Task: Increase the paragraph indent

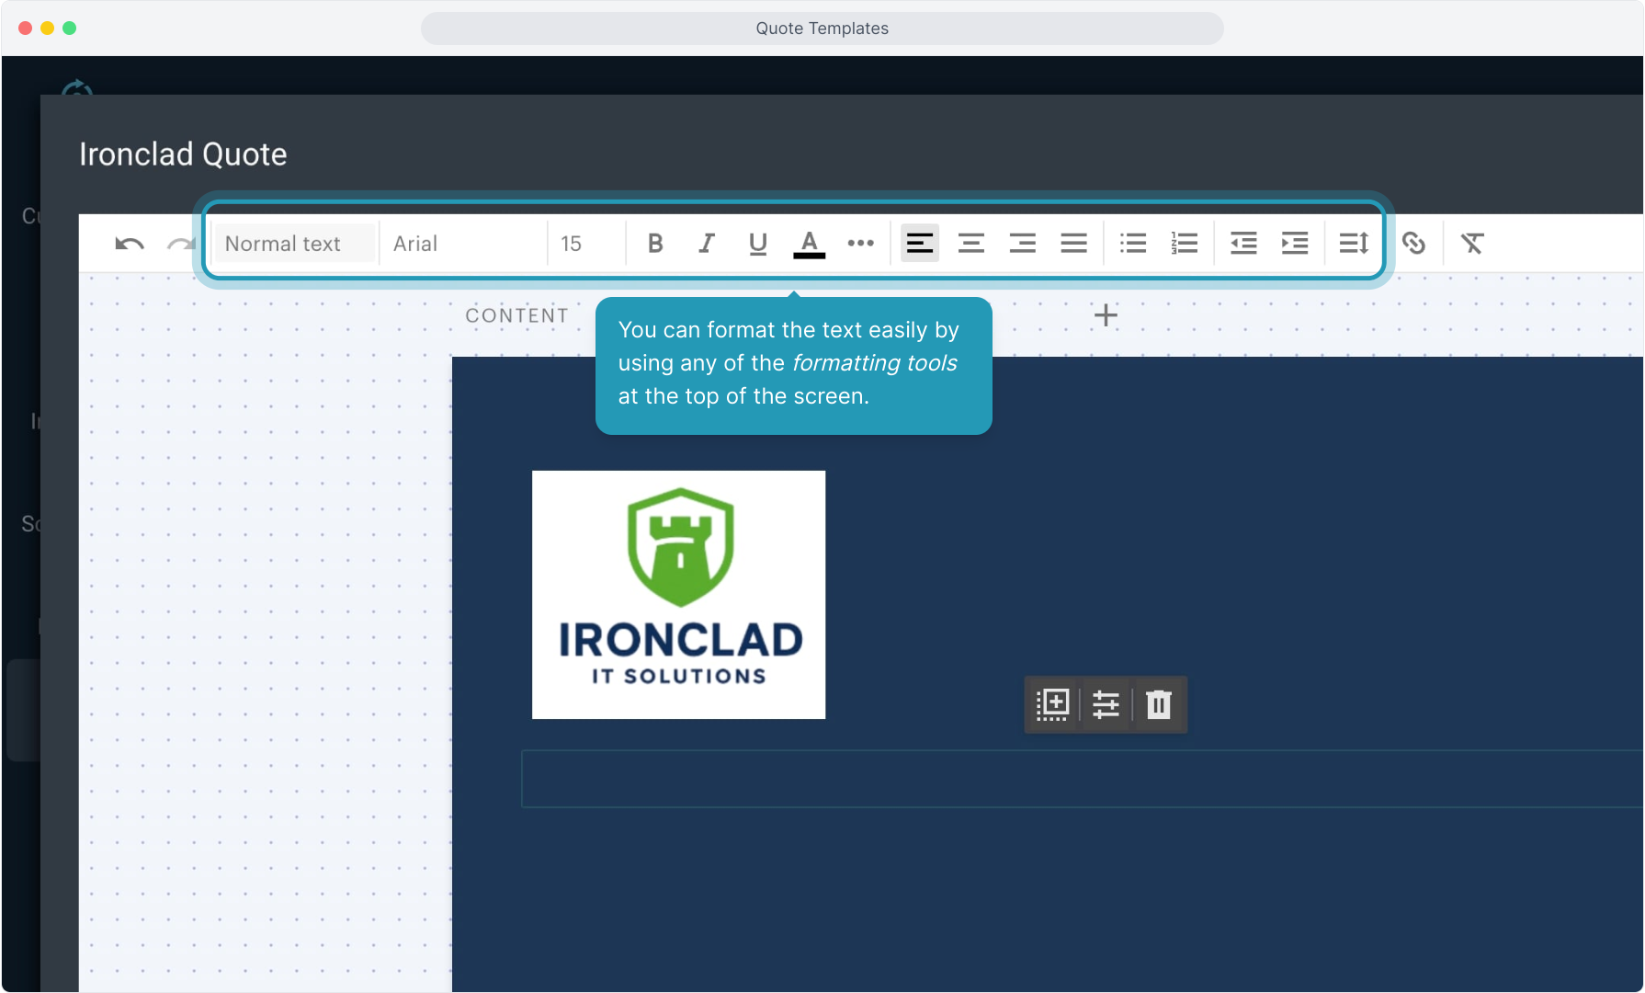Action: [1295, 244]
